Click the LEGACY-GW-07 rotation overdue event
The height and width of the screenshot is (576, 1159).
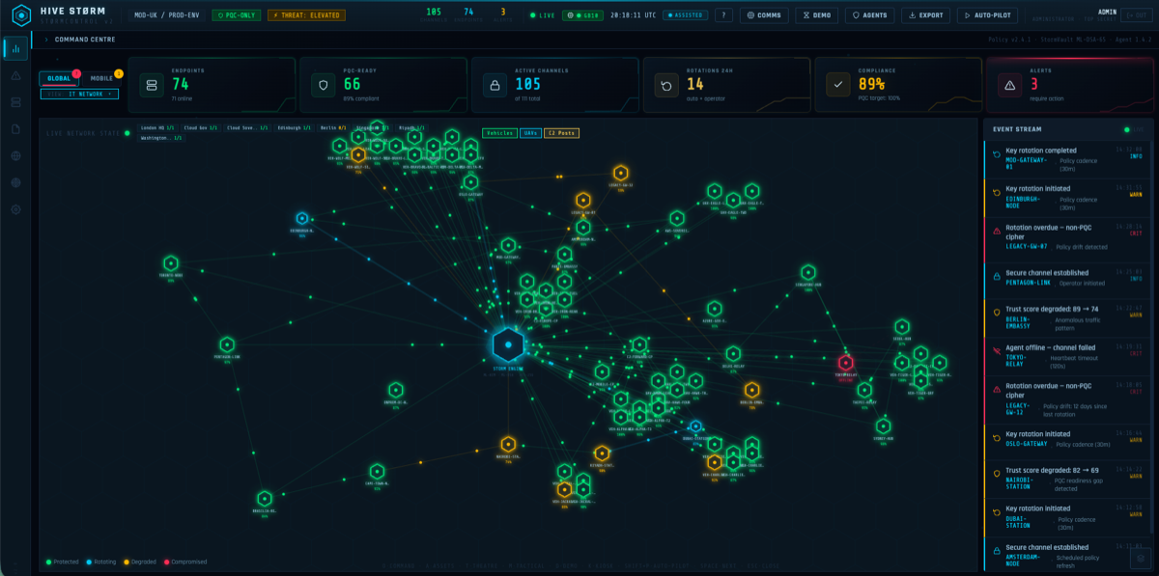pos(1069,238)
